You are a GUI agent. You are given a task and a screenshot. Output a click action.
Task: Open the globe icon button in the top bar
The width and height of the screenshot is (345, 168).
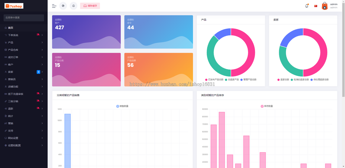click(63, 6)
